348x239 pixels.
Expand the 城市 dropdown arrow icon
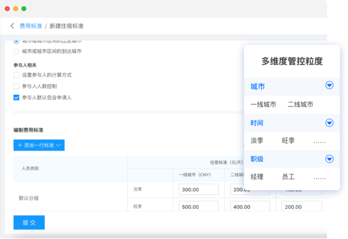329,85
